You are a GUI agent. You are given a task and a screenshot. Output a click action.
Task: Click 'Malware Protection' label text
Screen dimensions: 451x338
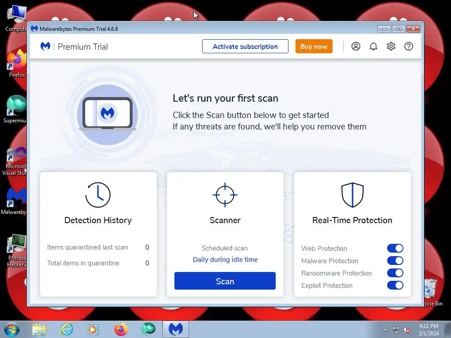click(x=329, y=261)
